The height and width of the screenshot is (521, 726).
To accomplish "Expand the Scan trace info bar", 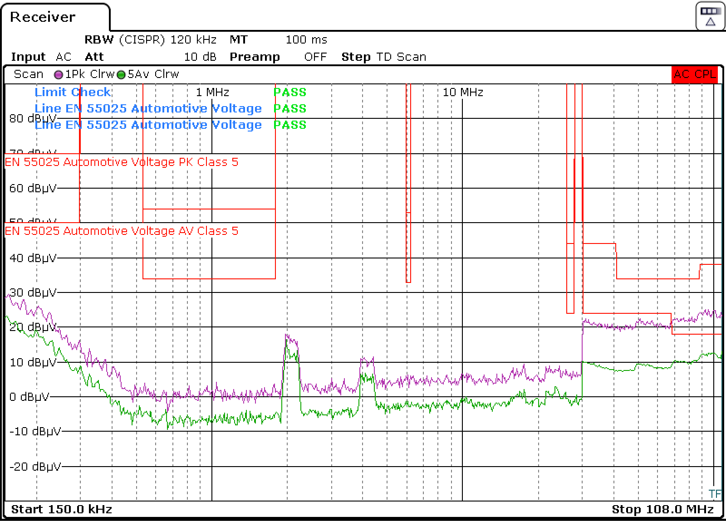I will pyautogui.click(x=28, y=74).
